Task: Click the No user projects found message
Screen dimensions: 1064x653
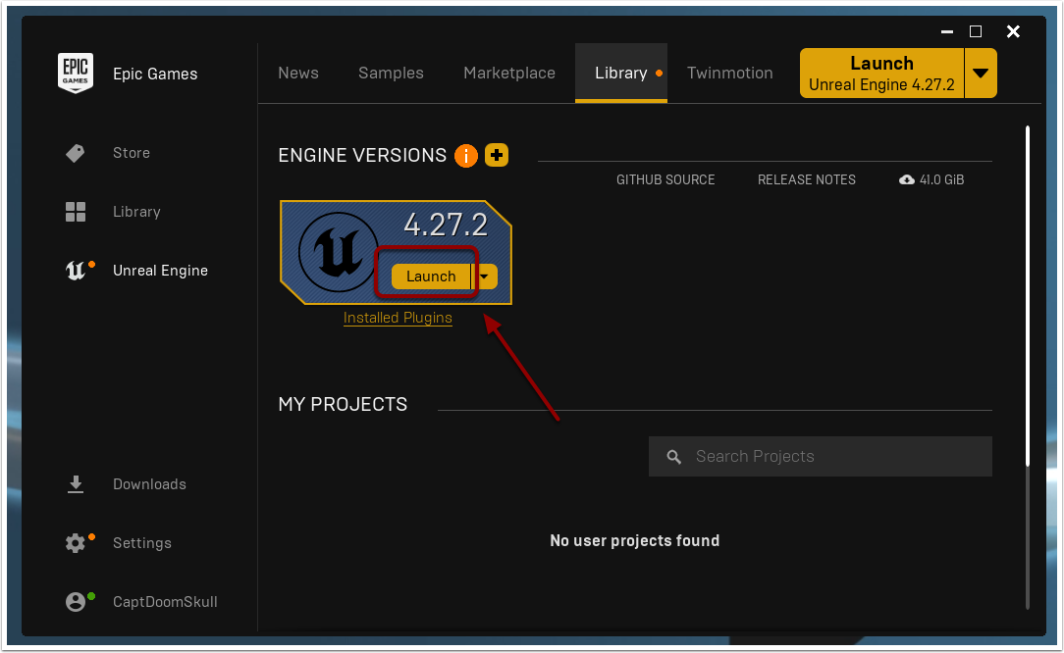Action: (634, 541)
